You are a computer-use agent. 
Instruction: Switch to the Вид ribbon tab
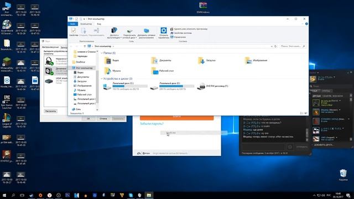tap(99, 24)
